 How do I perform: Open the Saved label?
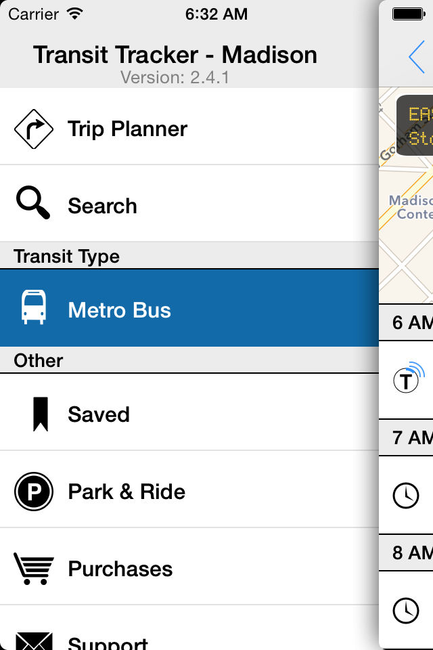[99, 414]
